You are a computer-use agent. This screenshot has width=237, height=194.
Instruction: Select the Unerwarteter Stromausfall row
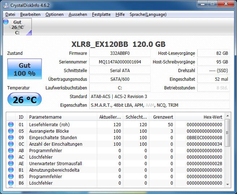(115, 163)
